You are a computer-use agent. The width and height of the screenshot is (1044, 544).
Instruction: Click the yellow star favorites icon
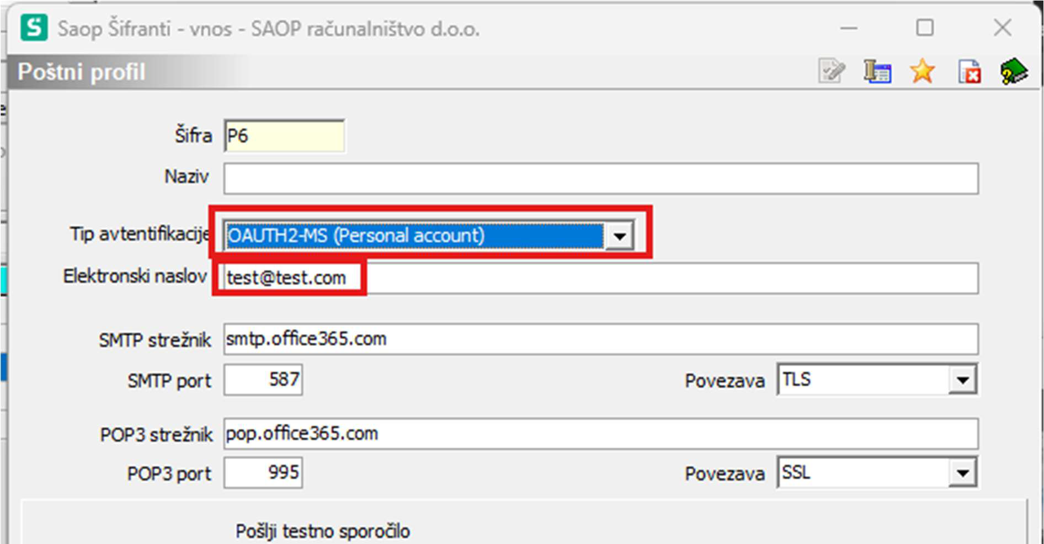pyautogui.click(x=923, y=71)
